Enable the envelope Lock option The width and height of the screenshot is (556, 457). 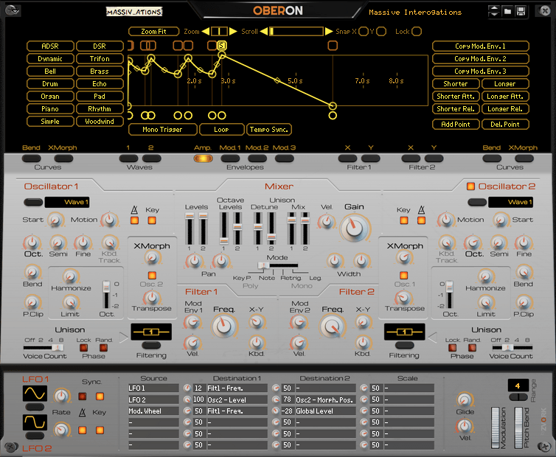pos(417,32)
